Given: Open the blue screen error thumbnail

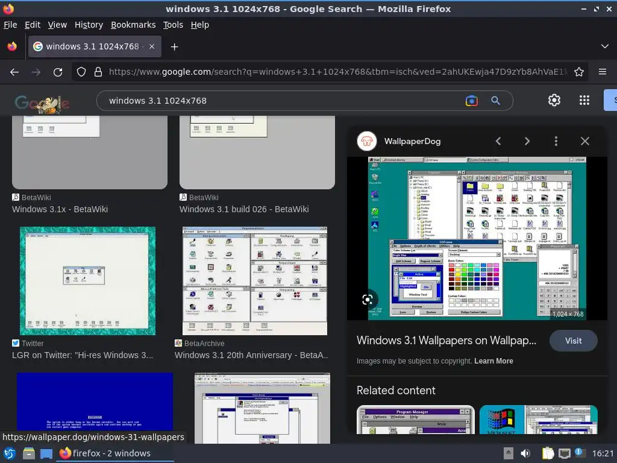Looking at the screenshot, I should [95, 402].
